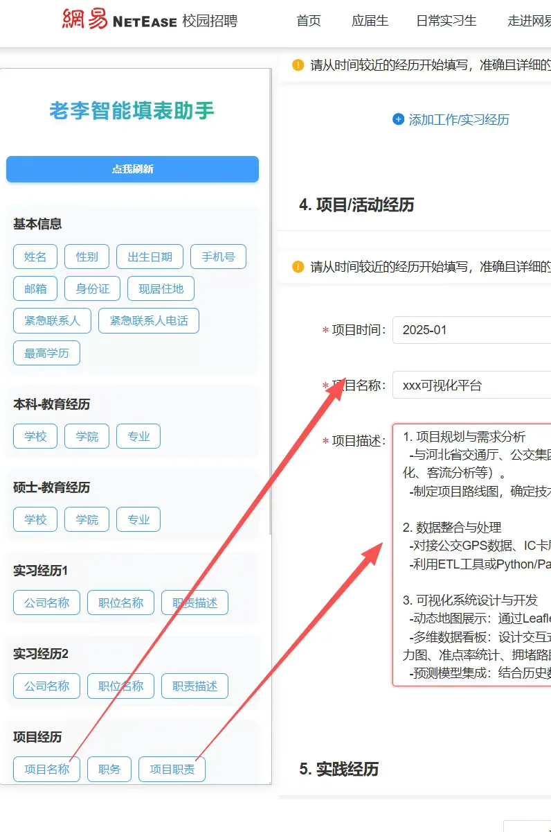The height and width of the screenshot is (832, 551).
Task: Select 职位名称 under 实习经历2
Action: (120, 686)
